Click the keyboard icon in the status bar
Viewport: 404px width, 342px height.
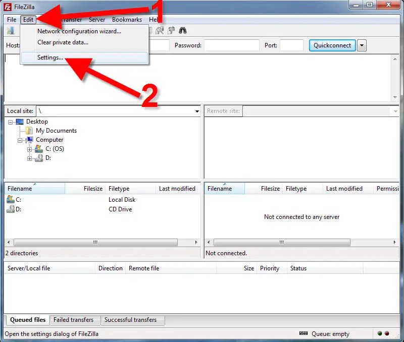(304, 333)
